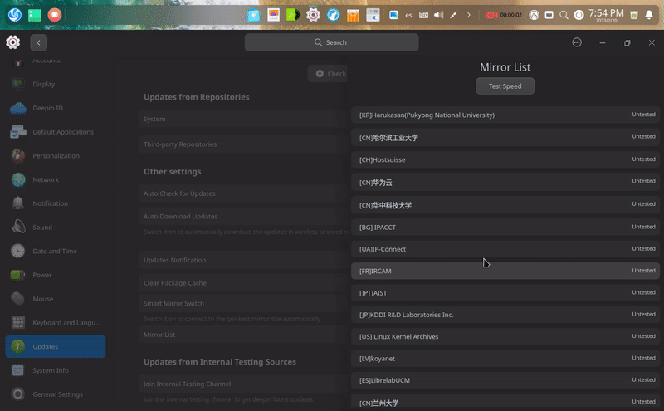Image resolution: width=664 pixels, height=411 pixels.
Task: Go to Personalization settings
Action: click(x=56, y=155)
